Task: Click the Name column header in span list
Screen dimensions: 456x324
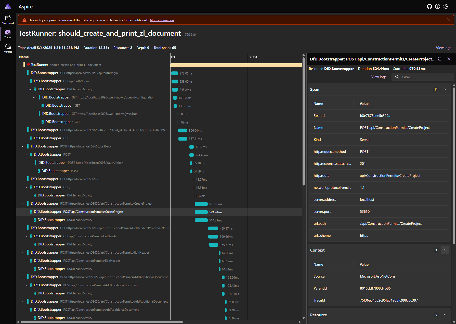Action: 24,57
